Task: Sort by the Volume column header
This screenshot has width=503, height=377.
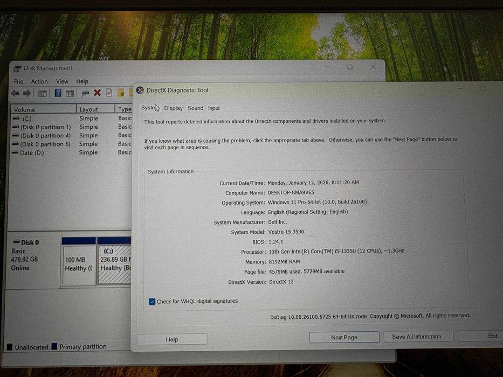Action: pyautogui.click(x=44, y=109)
